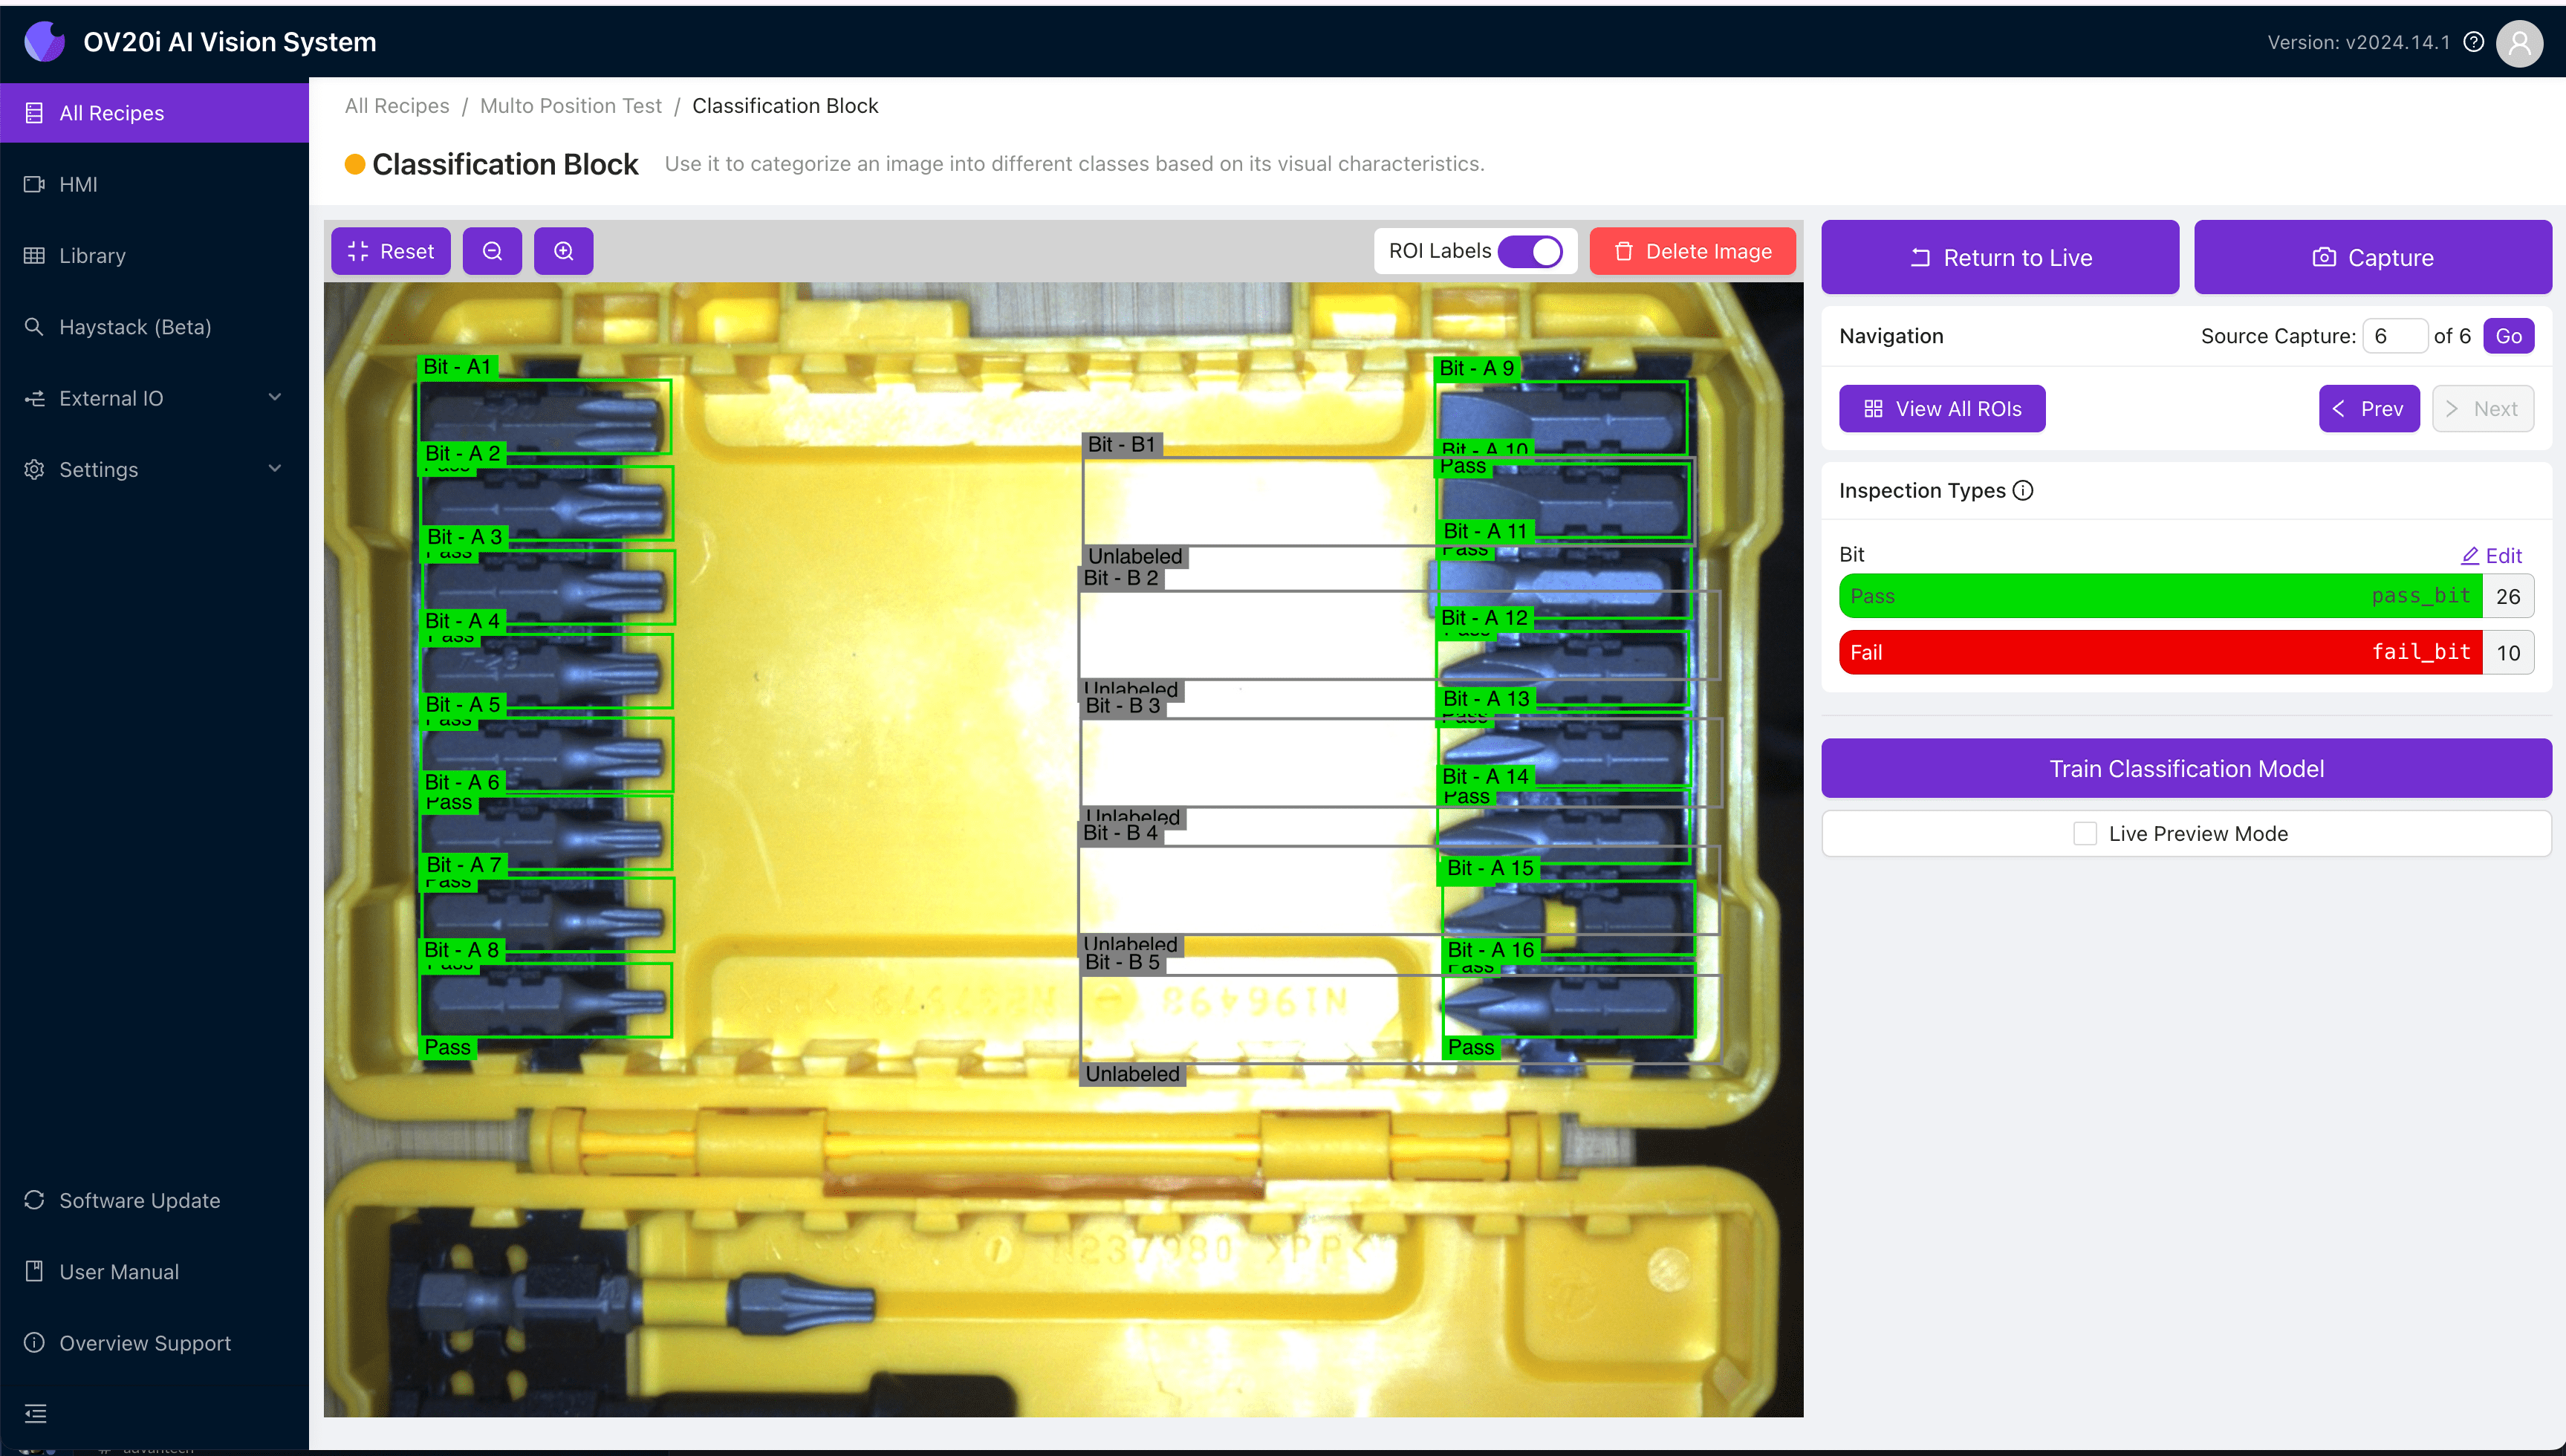
Task: Click the help question mark icon in the header
Action: click(2474, 42)
